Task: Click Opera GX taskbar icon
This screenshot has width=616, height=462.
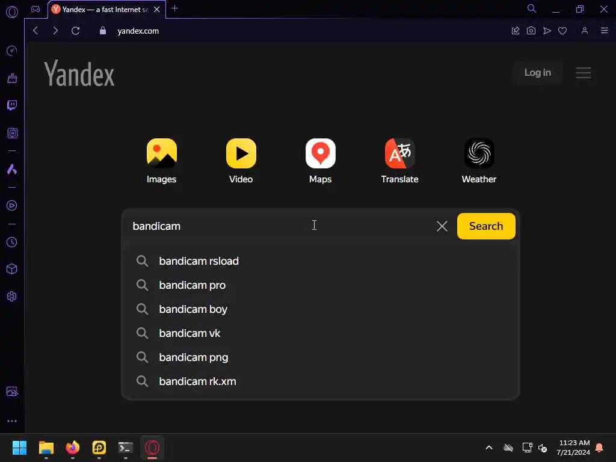Action: tap(152, 448)
